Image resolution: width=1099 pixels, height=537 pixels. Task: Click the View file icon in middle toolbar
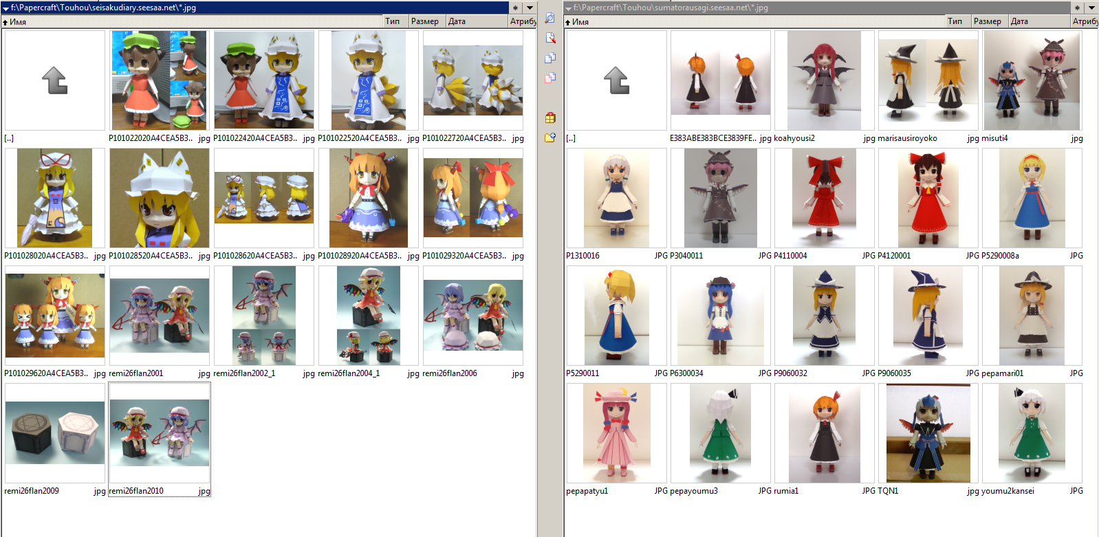pyautogui.click(x=550, y=18)
